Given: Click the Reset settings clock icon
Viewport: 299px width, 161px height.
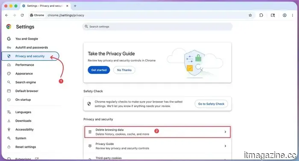Looking at the screenshot, I should pos(9,147).
